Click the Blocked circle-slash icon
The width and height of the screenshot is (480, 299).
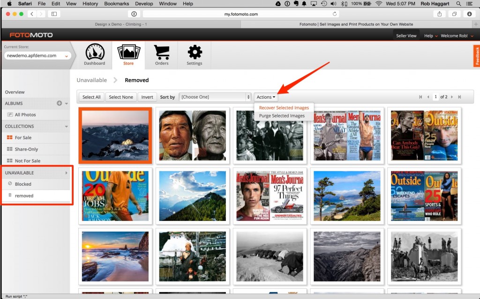[10, 184]
